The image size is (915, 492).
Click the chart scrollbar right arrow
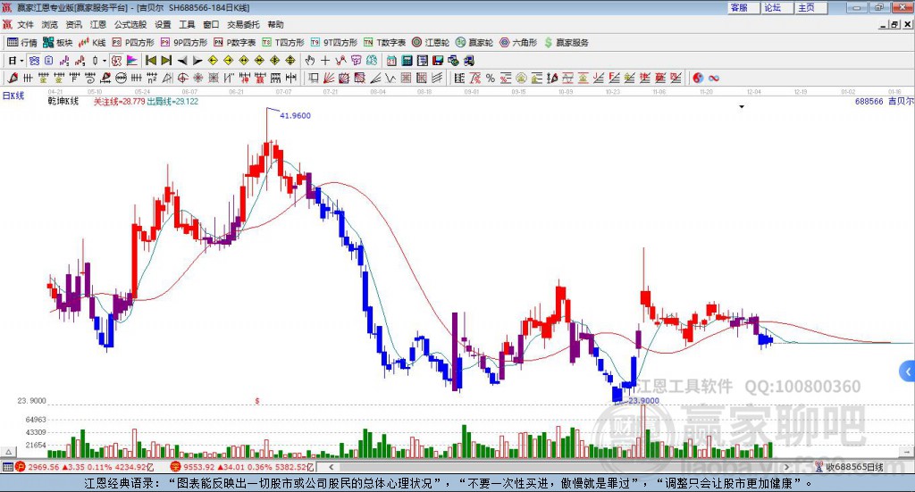(x=786, y=467)
